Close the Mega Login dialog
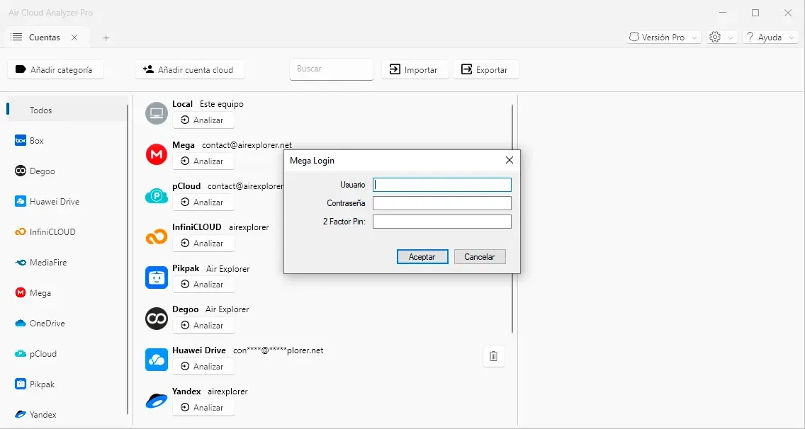 tap(510, 160)
